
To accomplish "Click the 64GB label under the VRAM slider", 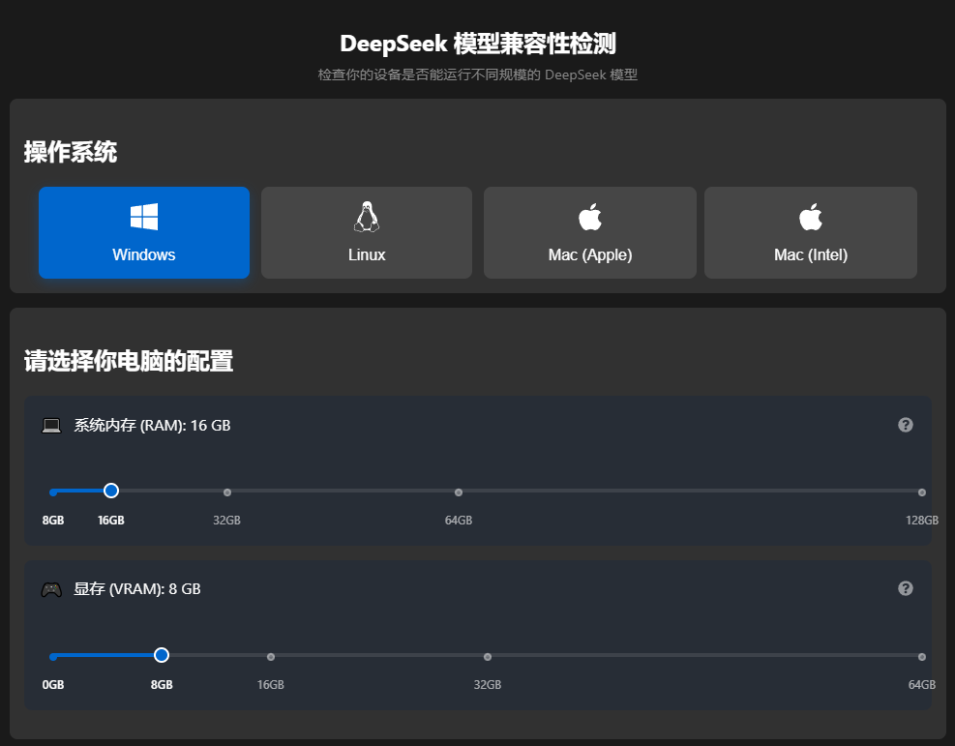I will coord(922,684).
